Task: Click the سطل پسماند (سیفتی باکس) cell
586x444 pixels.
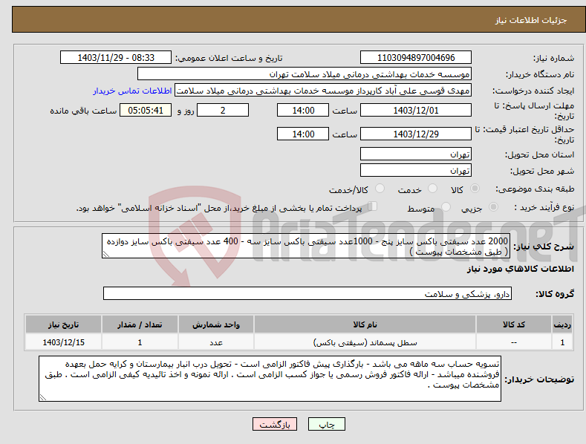Action: (365, 342)
